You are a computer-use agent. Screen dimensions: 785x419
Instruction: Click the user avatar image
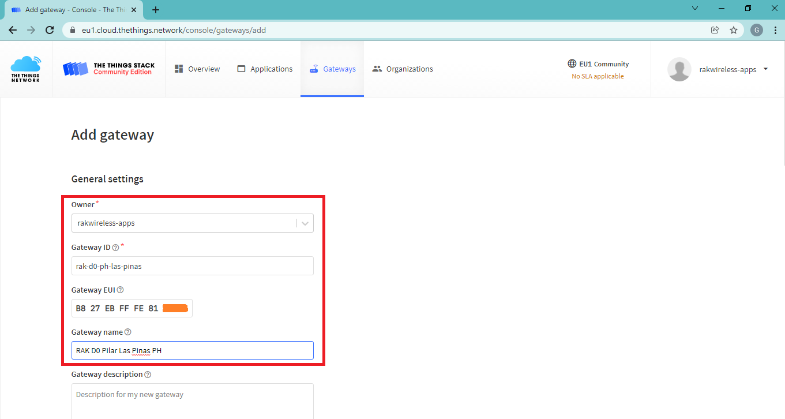(x=679, y=69)
